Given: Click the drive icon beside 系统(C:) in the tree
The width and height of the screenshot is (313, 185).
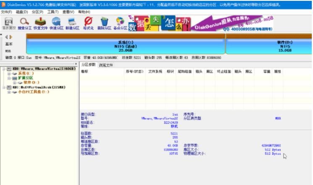Looking at the screenshot, I should tap(14, 74).
